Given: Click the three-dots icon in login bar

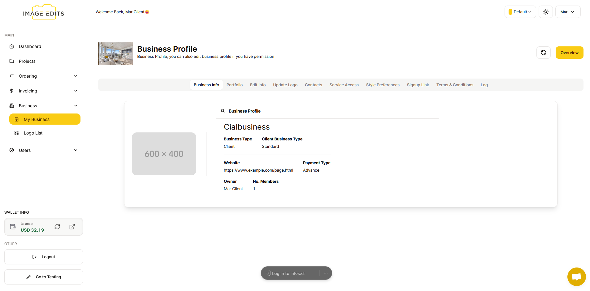Looking at the screenshot, I should 326,273.
